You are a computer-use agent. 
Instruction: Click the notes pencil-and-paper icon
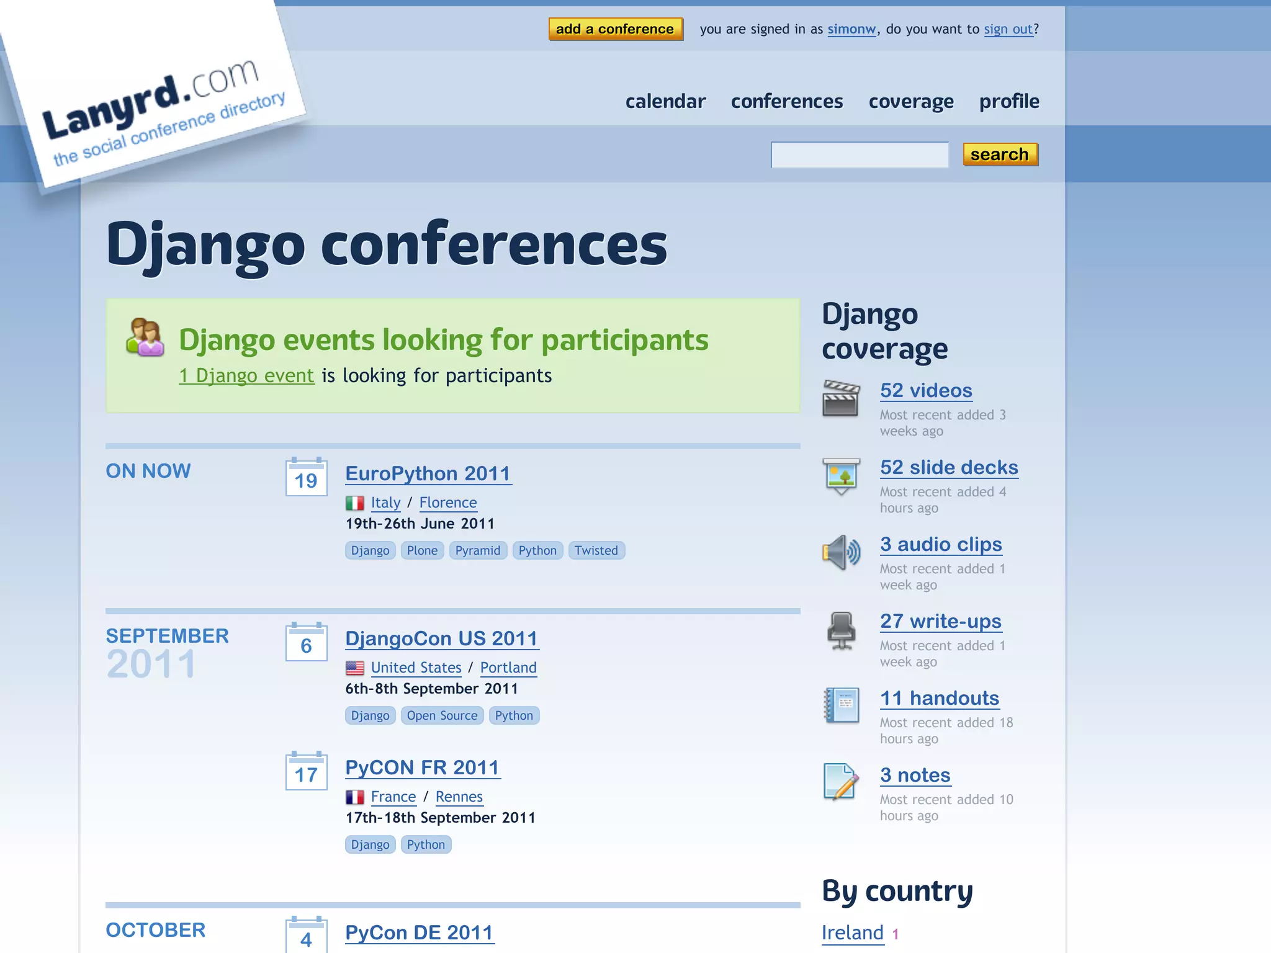[x=841, y=782]
